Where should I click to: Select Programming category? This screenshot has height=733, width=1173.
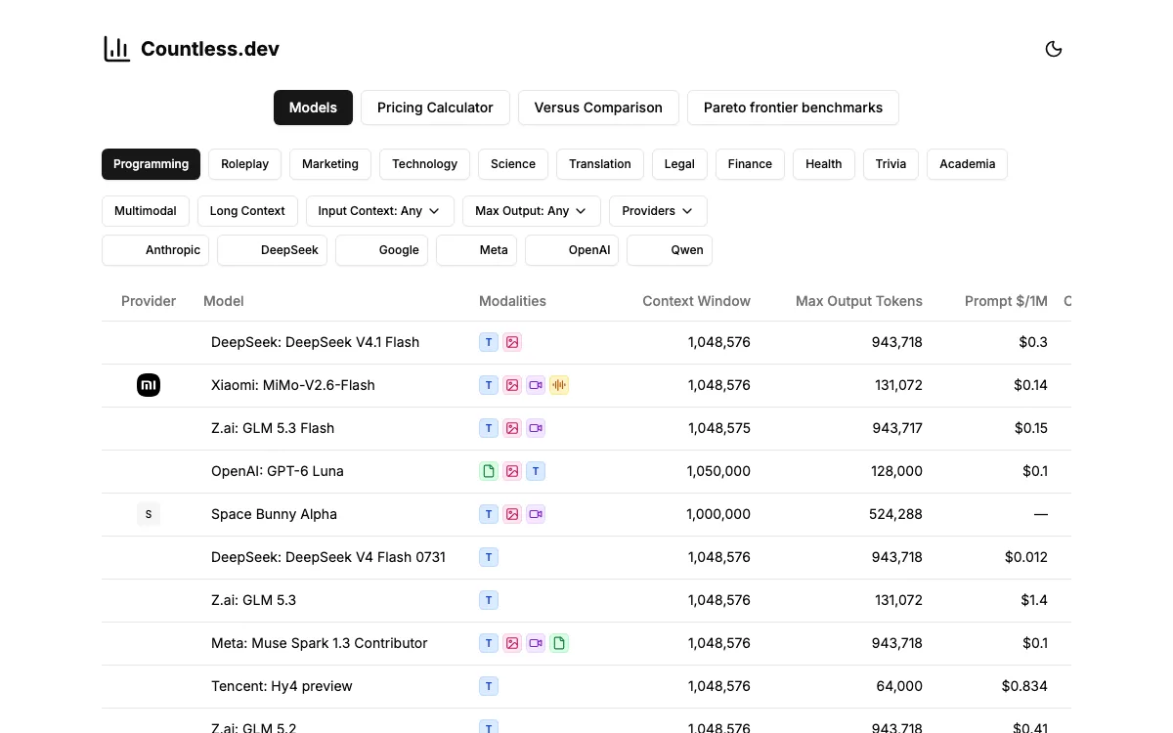tap(151, 164)
